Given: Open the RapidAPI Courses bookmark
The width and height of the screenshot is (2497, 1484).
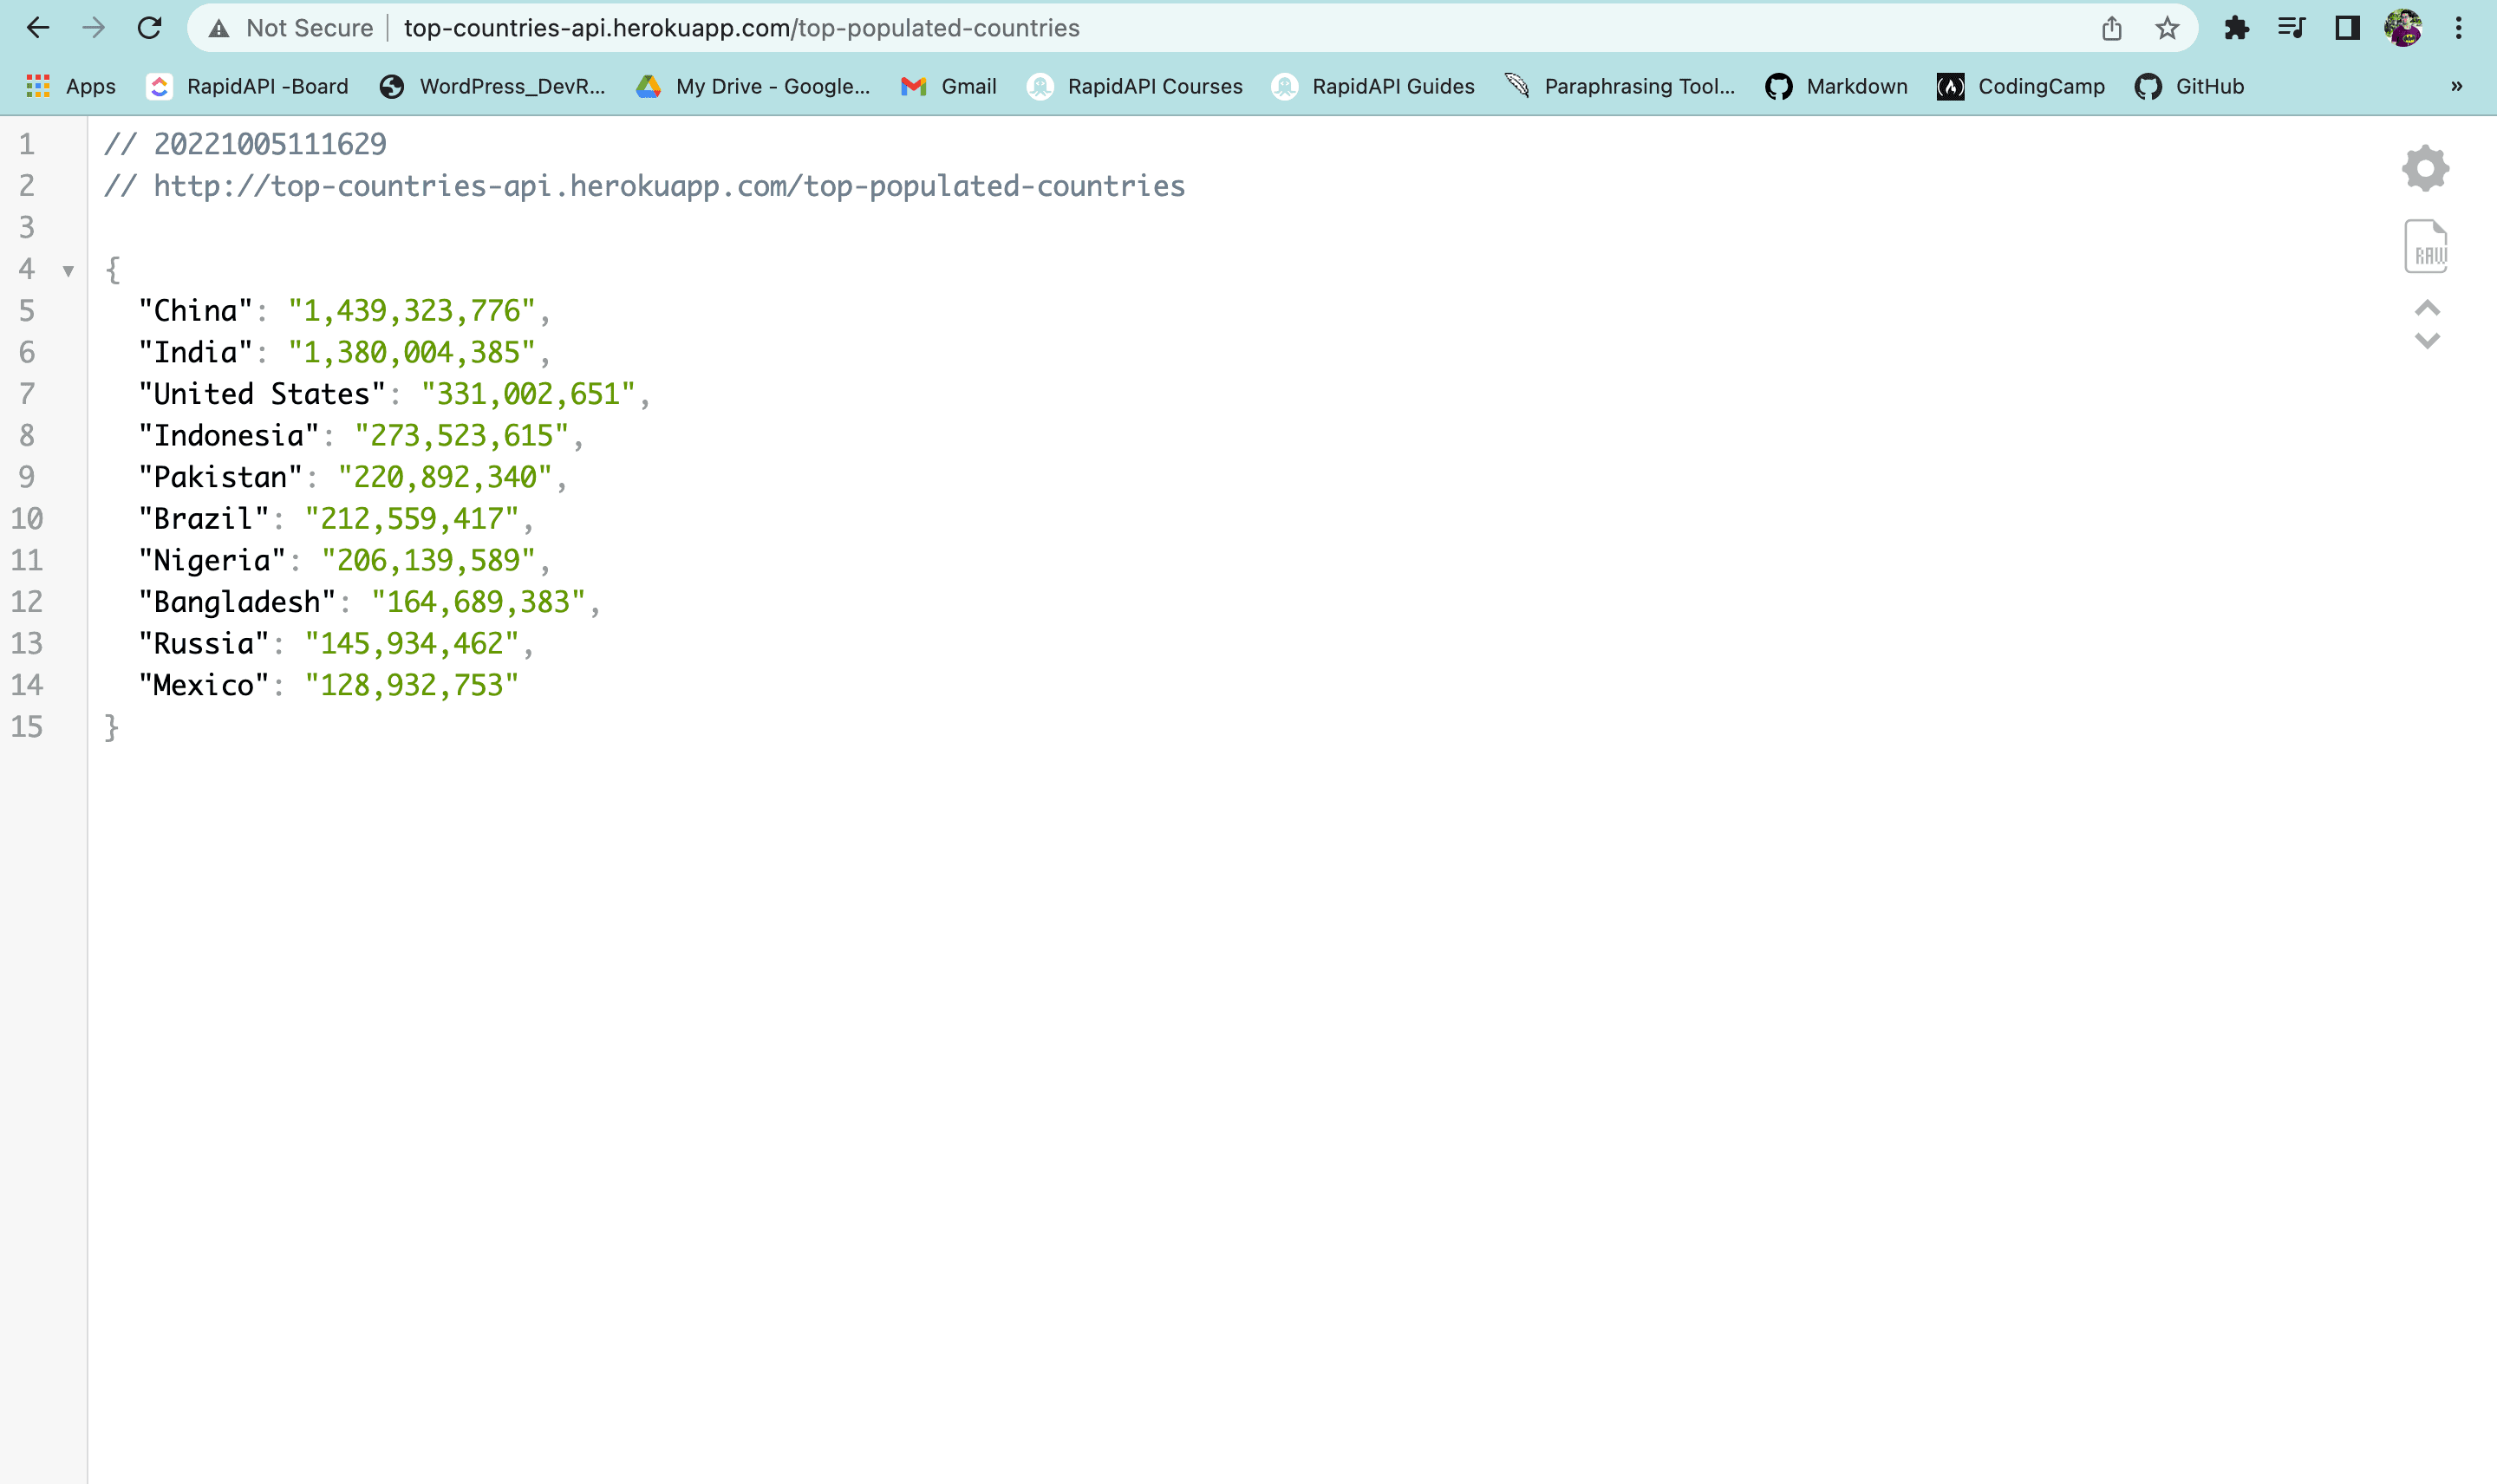Looking at the screenshot, I should [1134, 86].
